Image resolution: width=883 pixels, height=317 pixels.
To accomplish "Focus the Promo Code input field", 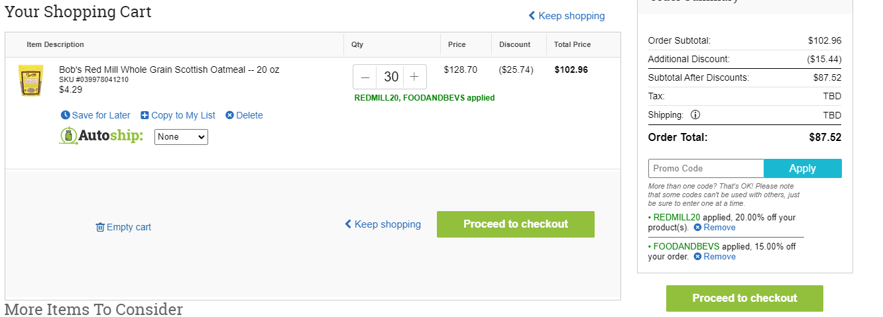I will click(x=706, y=169).
